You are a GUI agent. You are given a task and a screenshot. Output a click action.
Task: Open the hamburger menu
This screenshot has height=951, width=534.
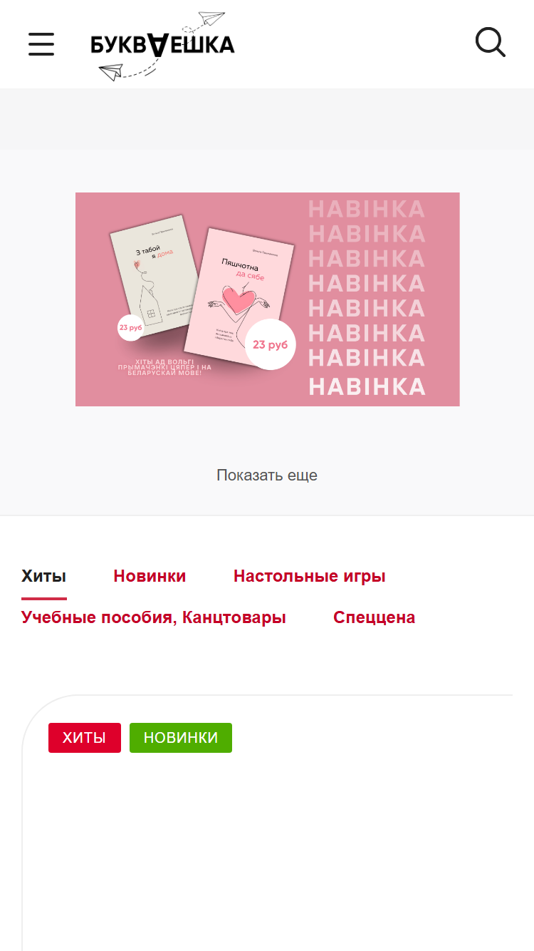click(41, 44)
